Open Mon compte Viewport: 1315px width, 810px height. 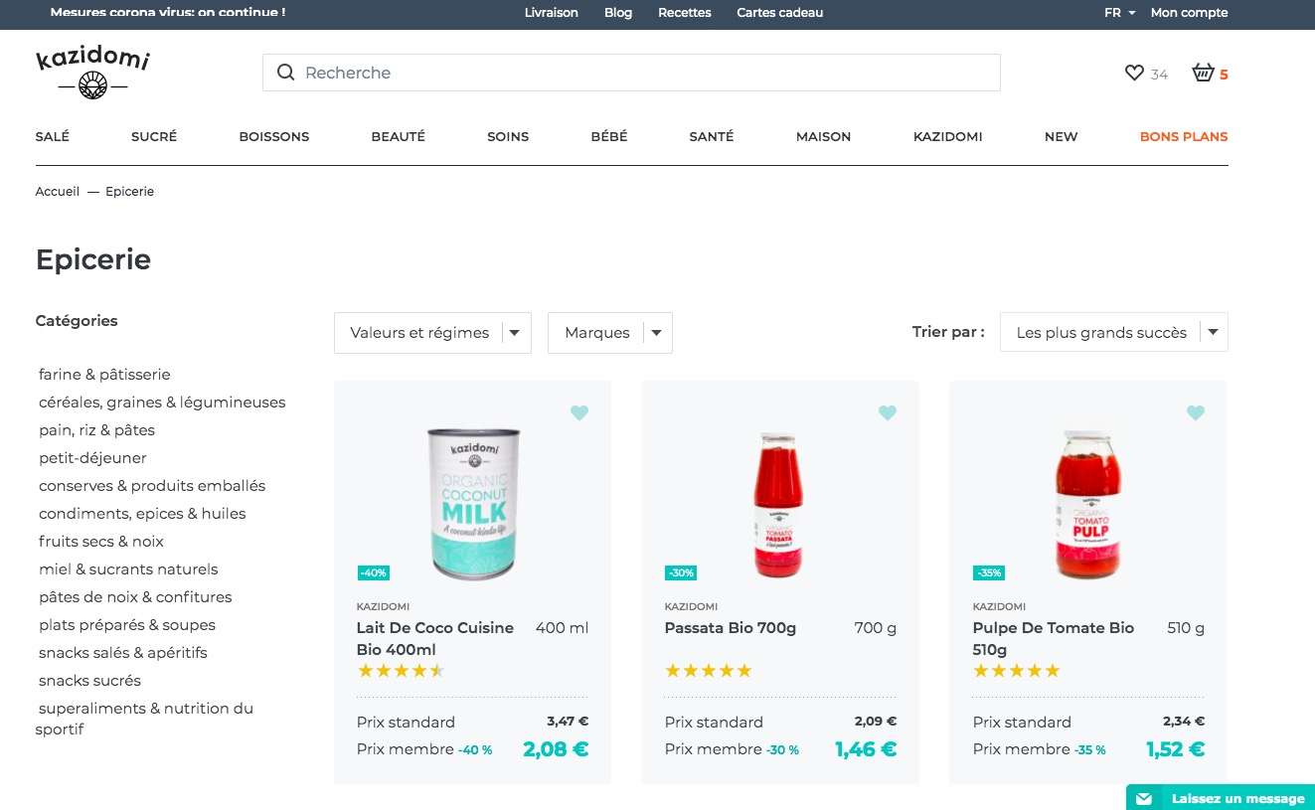(x=1190, y=13)
